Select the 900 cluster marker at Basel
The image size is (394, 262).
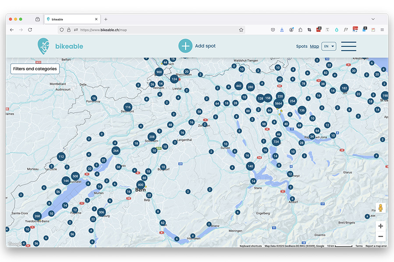click(x=159, y=72)
